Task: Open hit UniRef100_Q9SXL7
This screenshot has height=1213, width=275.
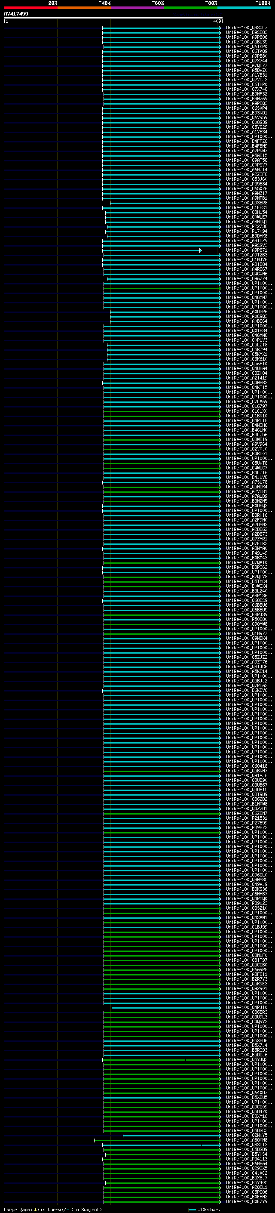Action: click(247, 28)
